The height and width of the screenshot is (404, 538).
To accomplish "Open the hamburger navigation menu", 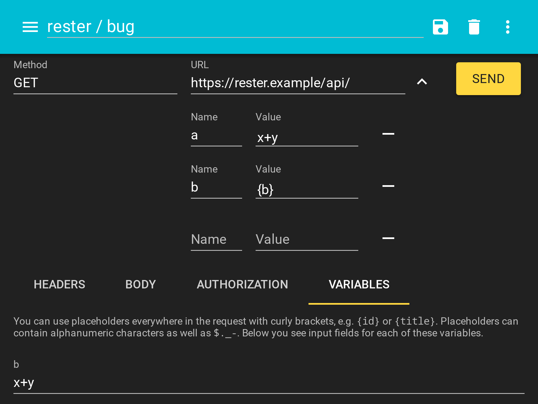I will [x=30, y=27].
